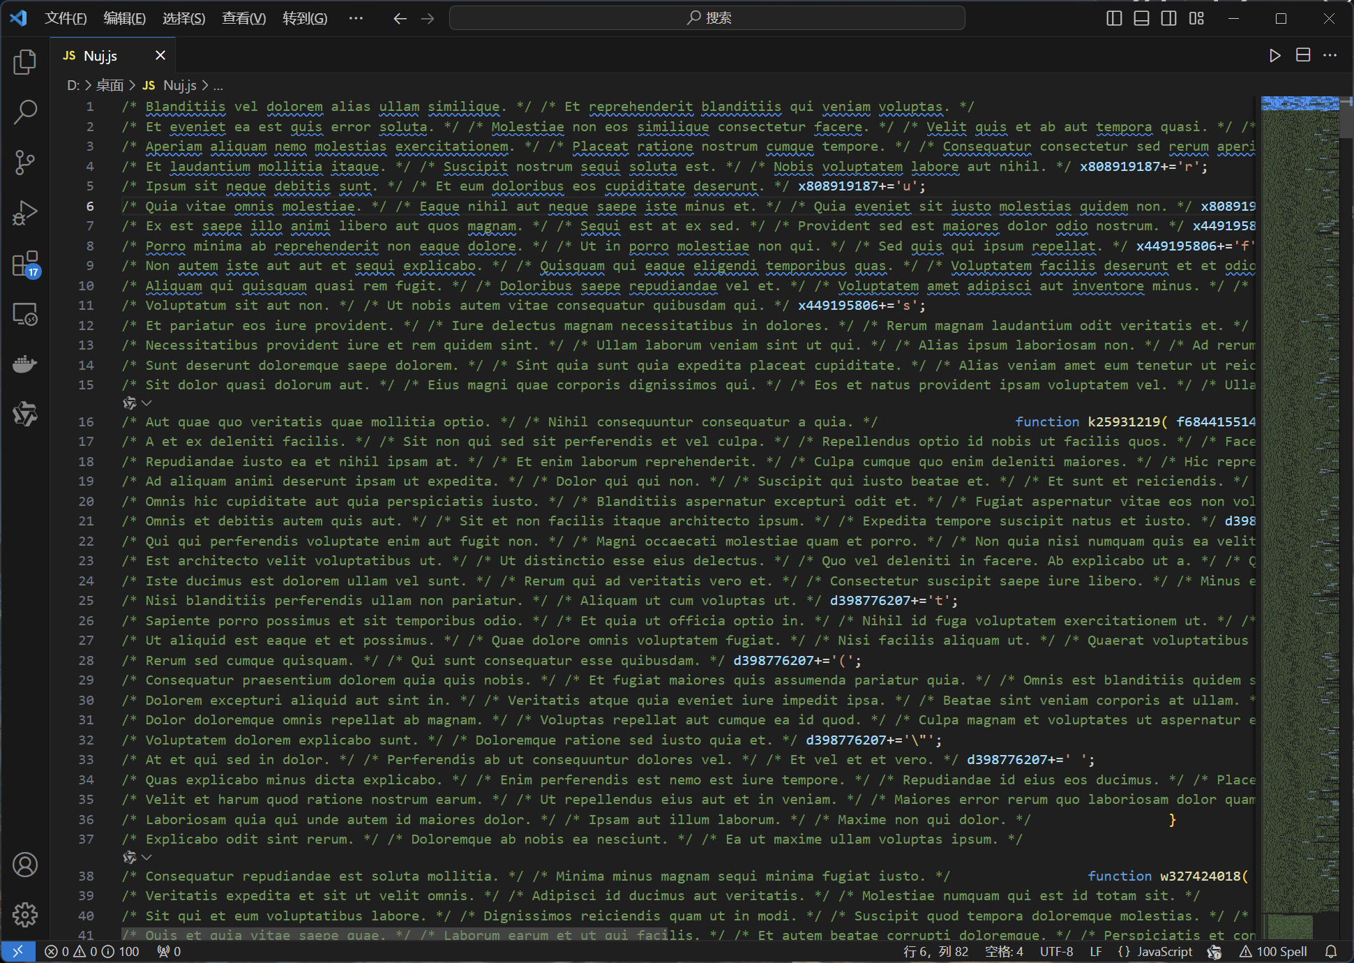Go forward with the right arrow
Image resolution: width=1354 pixels, height=963 pixels.
pyautogui.click(x=428, y=18)
